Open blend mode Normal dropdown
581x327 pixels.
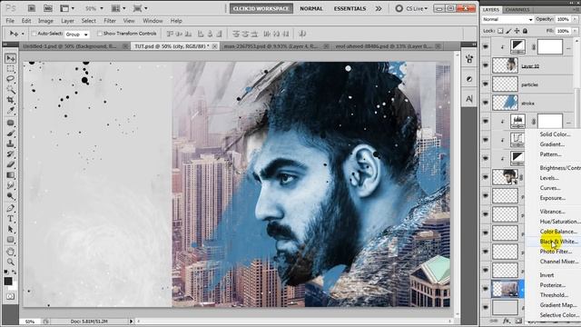coord(507,19)
